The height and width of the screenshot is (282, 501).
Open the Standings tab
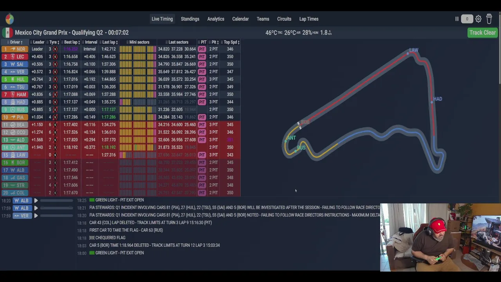click(x=190, y=19)
